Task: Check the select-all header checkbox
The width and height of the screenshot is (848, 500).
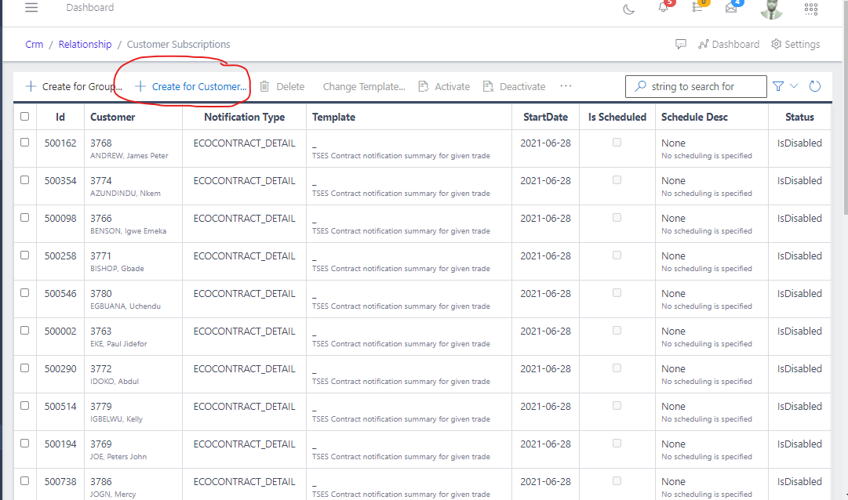Action: pyautogui.click(x=24, y=115)
